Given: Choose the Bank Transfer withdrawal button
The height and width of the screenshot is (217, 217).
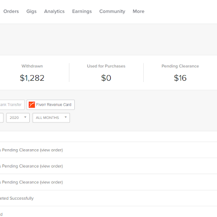Looking at the screenshot, I should 12,105.
